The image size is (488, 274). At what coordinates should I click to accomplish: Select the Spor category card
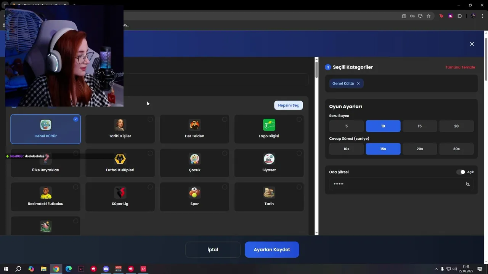194,197
